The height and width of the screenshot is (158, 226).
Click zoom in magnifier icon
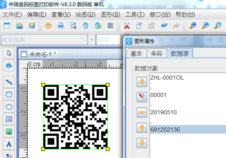193,26
